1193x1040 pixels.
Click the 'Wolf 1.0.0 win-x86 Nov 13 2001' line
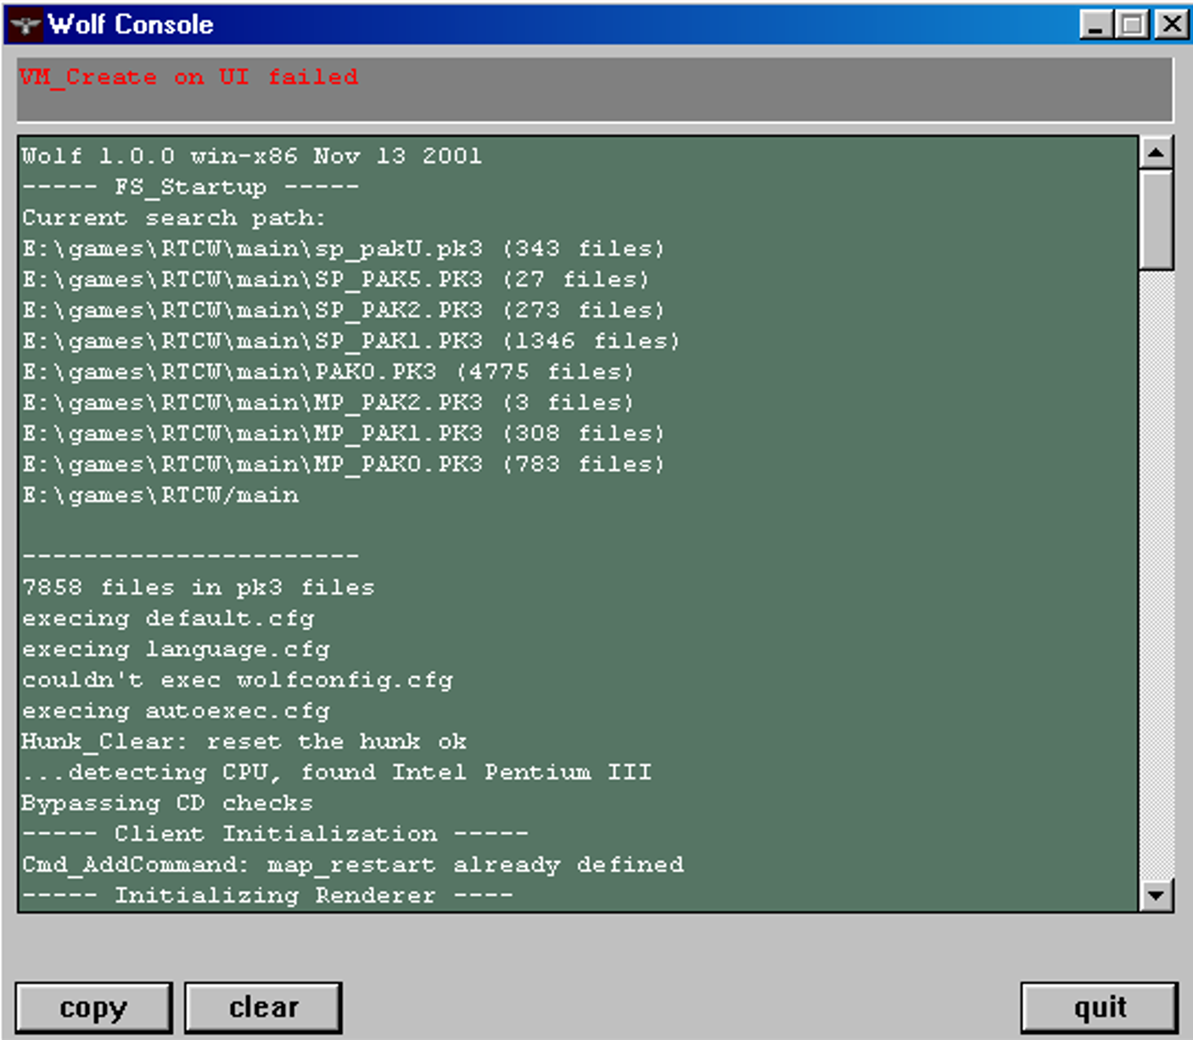[x=251, y=156]
